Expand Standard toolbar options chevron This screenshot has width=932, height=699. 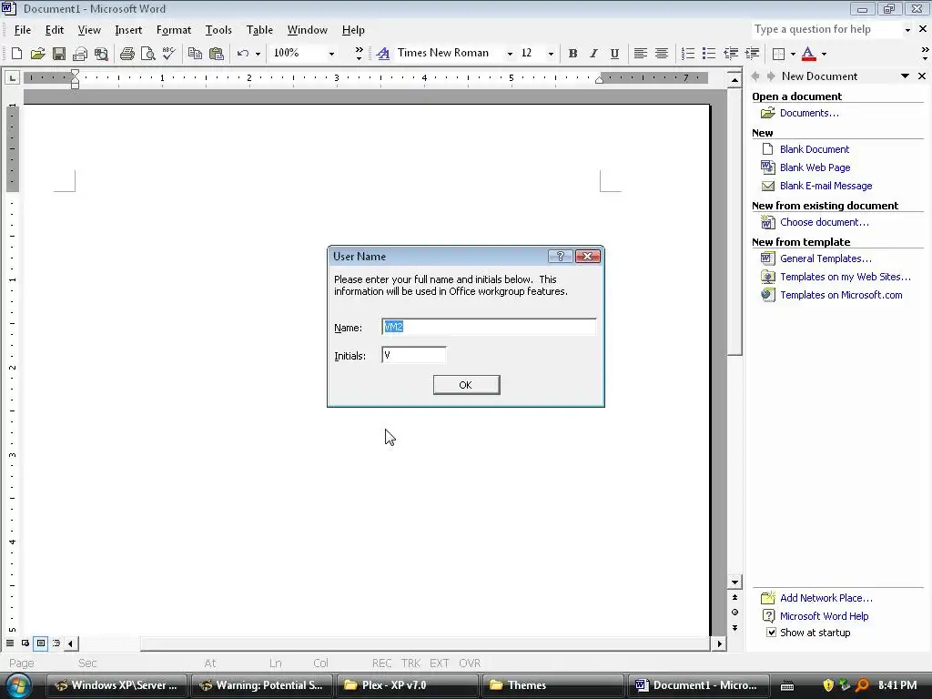tap(359, 54)
